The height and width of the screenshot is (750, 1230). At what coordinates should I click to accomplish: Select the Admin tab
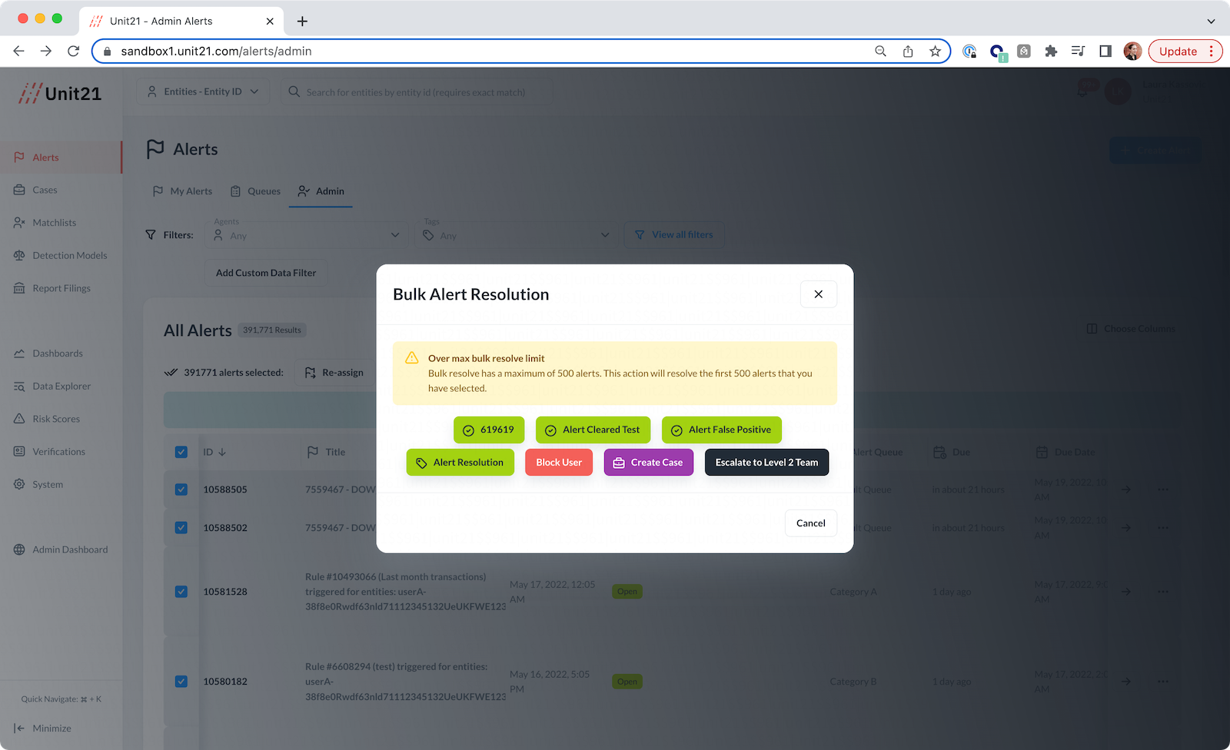(x=321, y=191)
